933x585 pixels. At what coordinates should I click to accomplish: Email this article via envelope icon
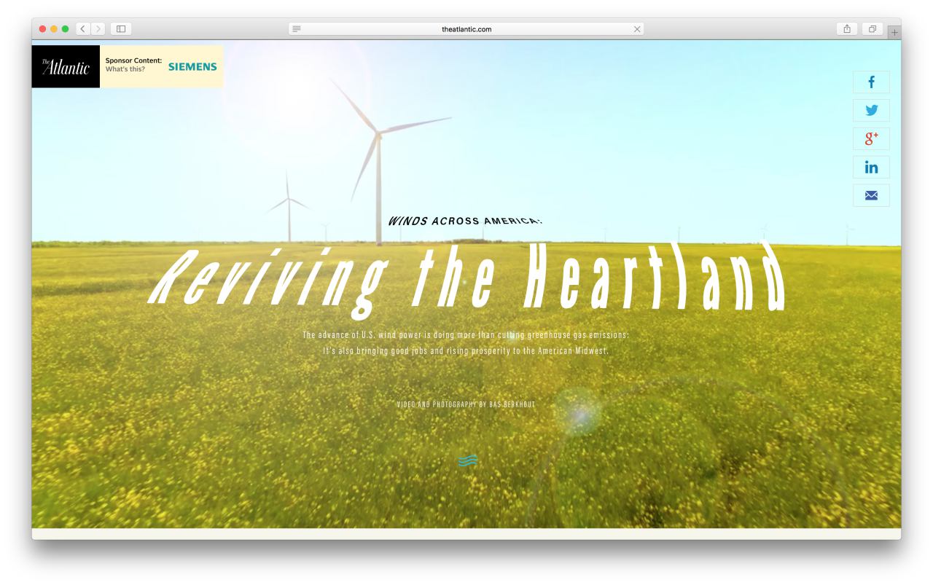click(x=871, y=195)
